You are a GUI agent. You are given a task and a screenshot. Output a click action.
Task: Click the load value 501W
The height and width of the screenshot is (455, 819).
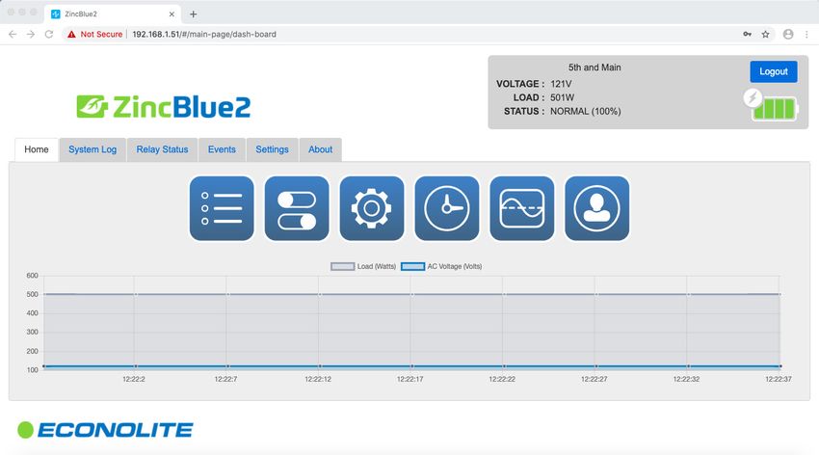click(562, 97)
